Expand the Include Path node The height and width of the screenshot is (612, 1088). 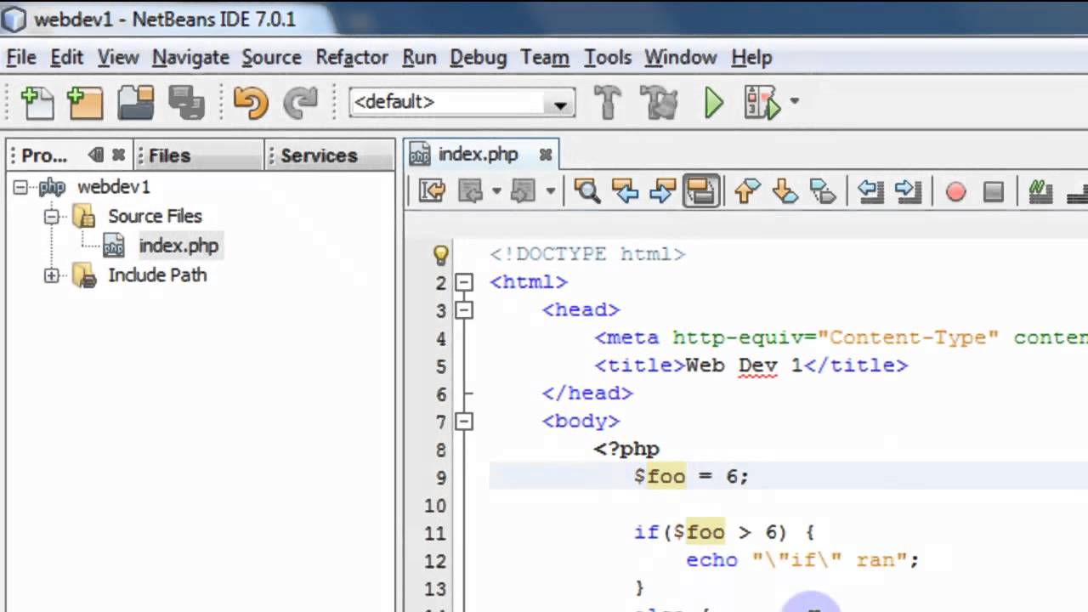pyautogui.click(x=52, y=275)
